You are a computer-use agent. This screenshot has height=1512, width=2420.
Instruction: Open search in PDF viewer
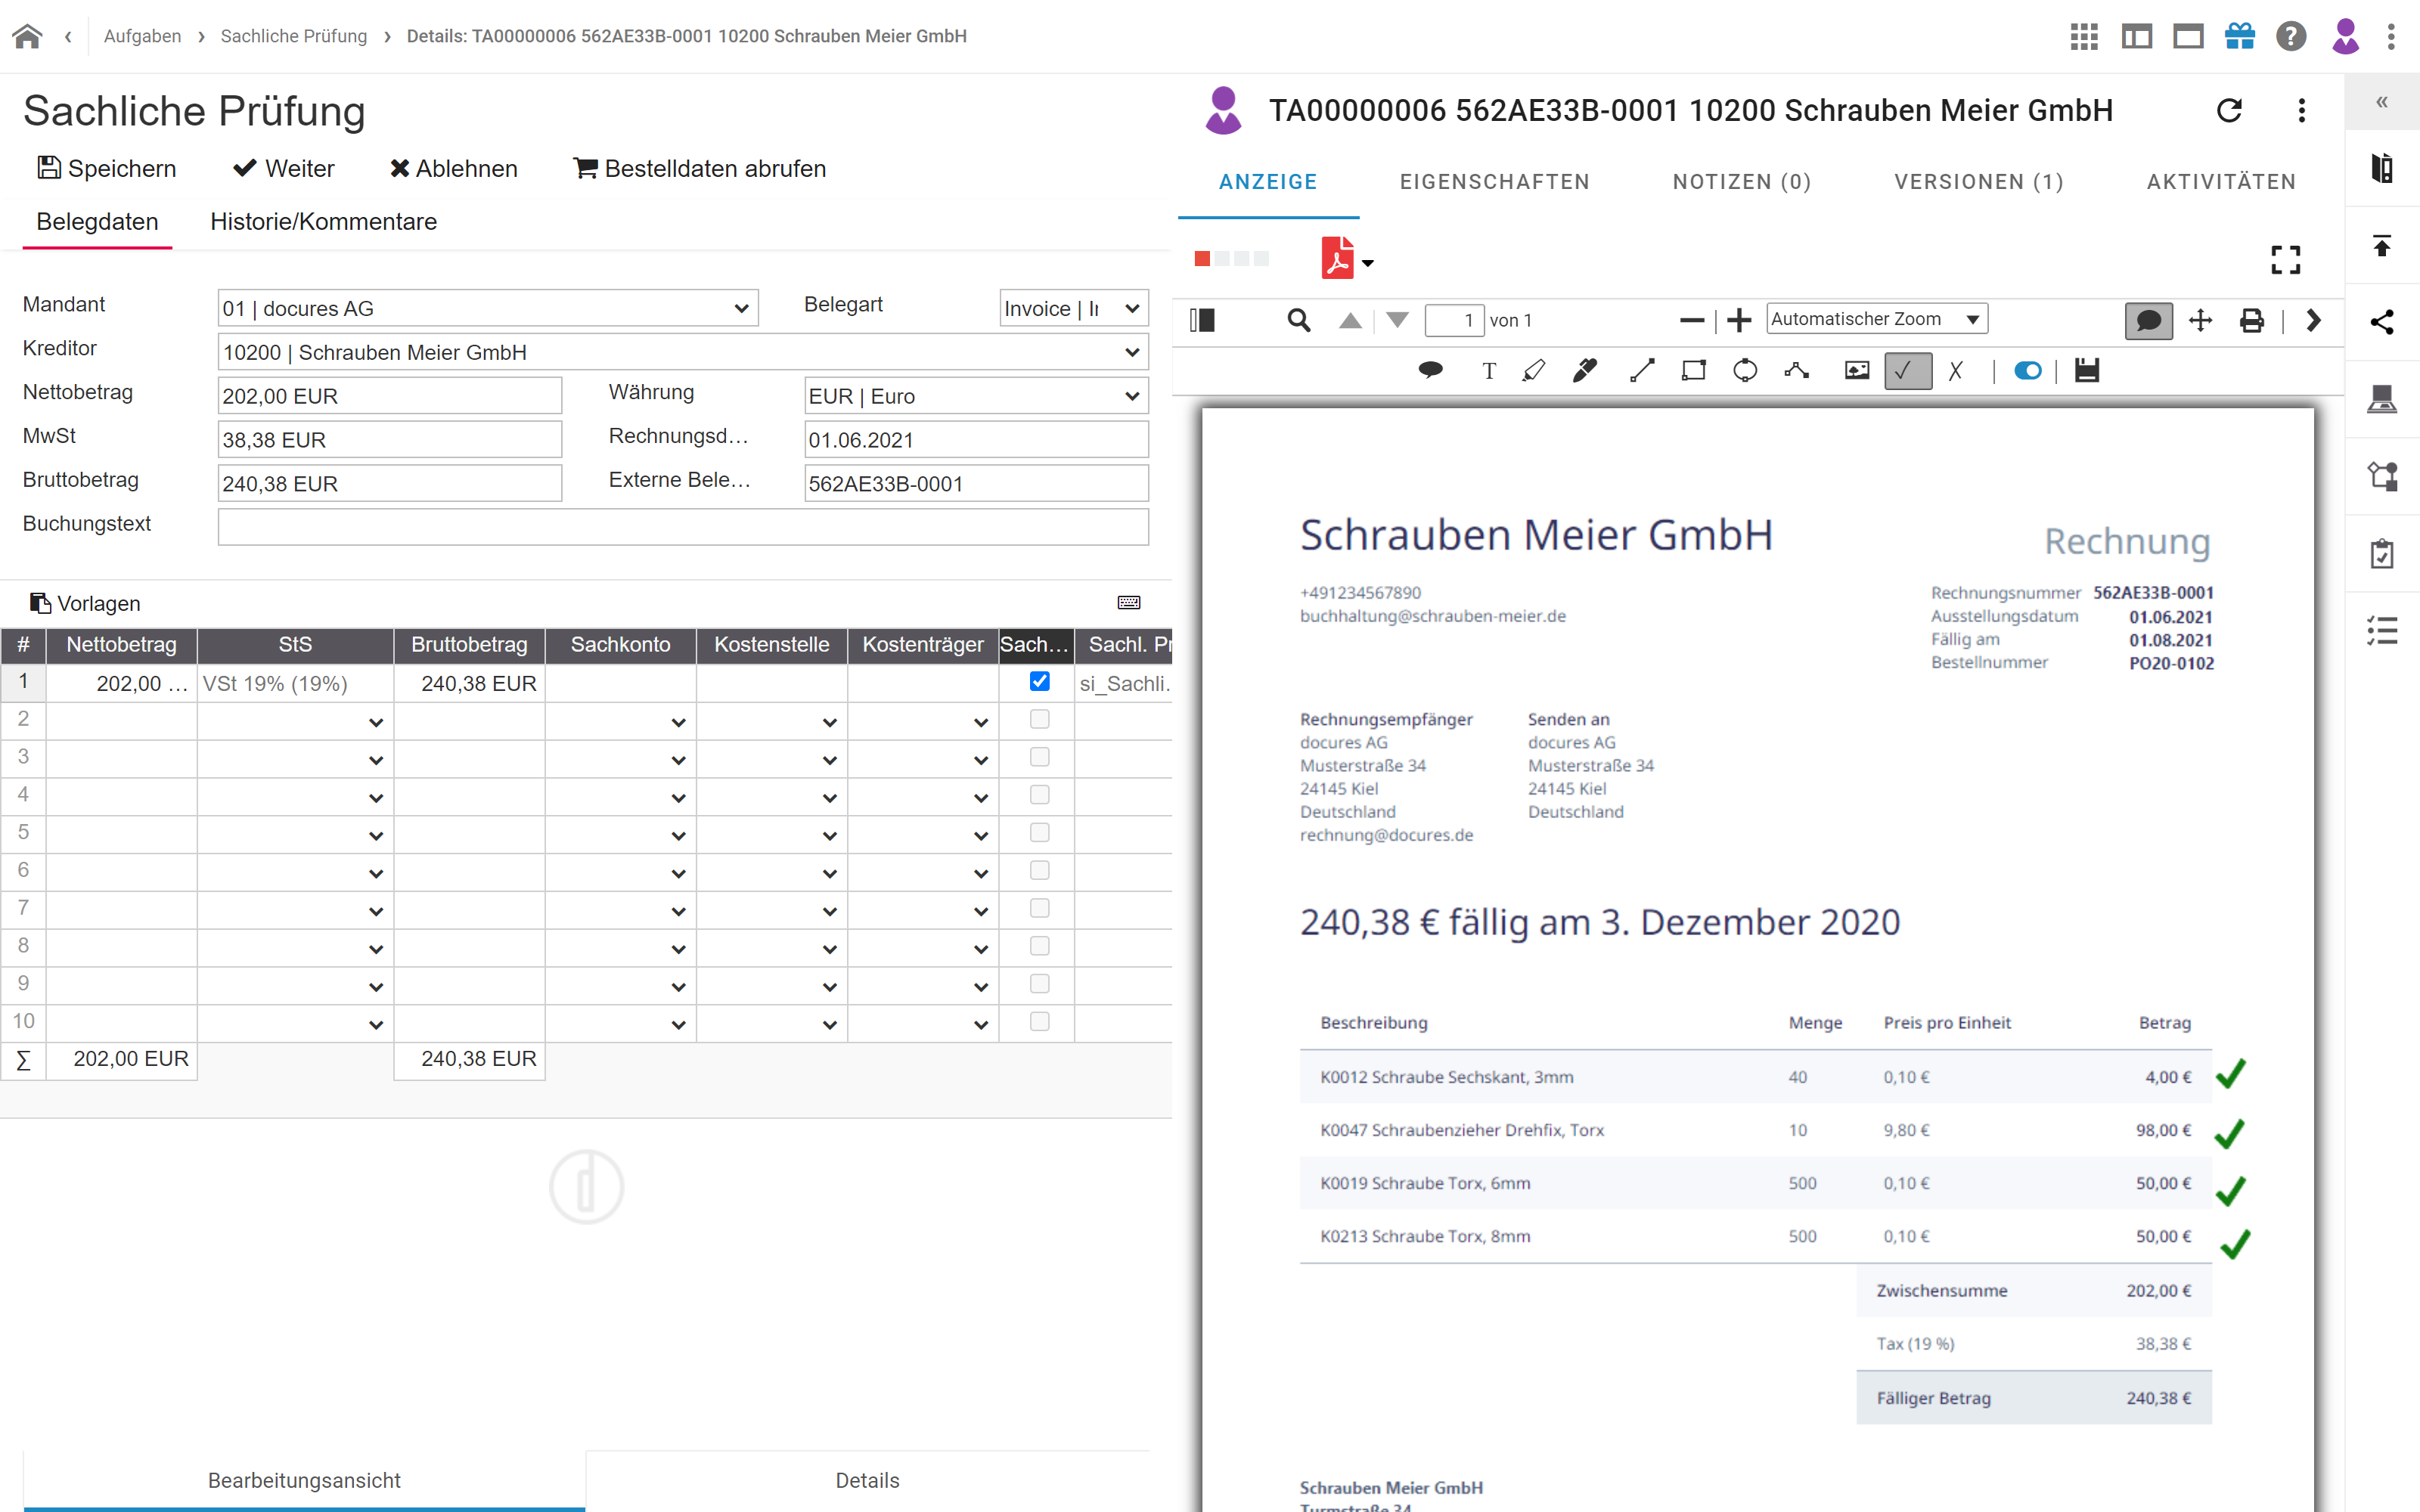pos(1298,320)
